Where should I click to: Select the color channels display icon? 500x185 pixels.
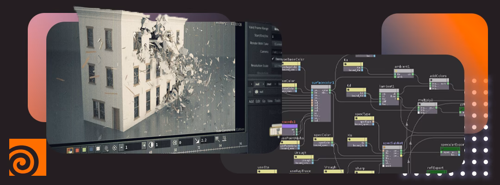[70, 149]
